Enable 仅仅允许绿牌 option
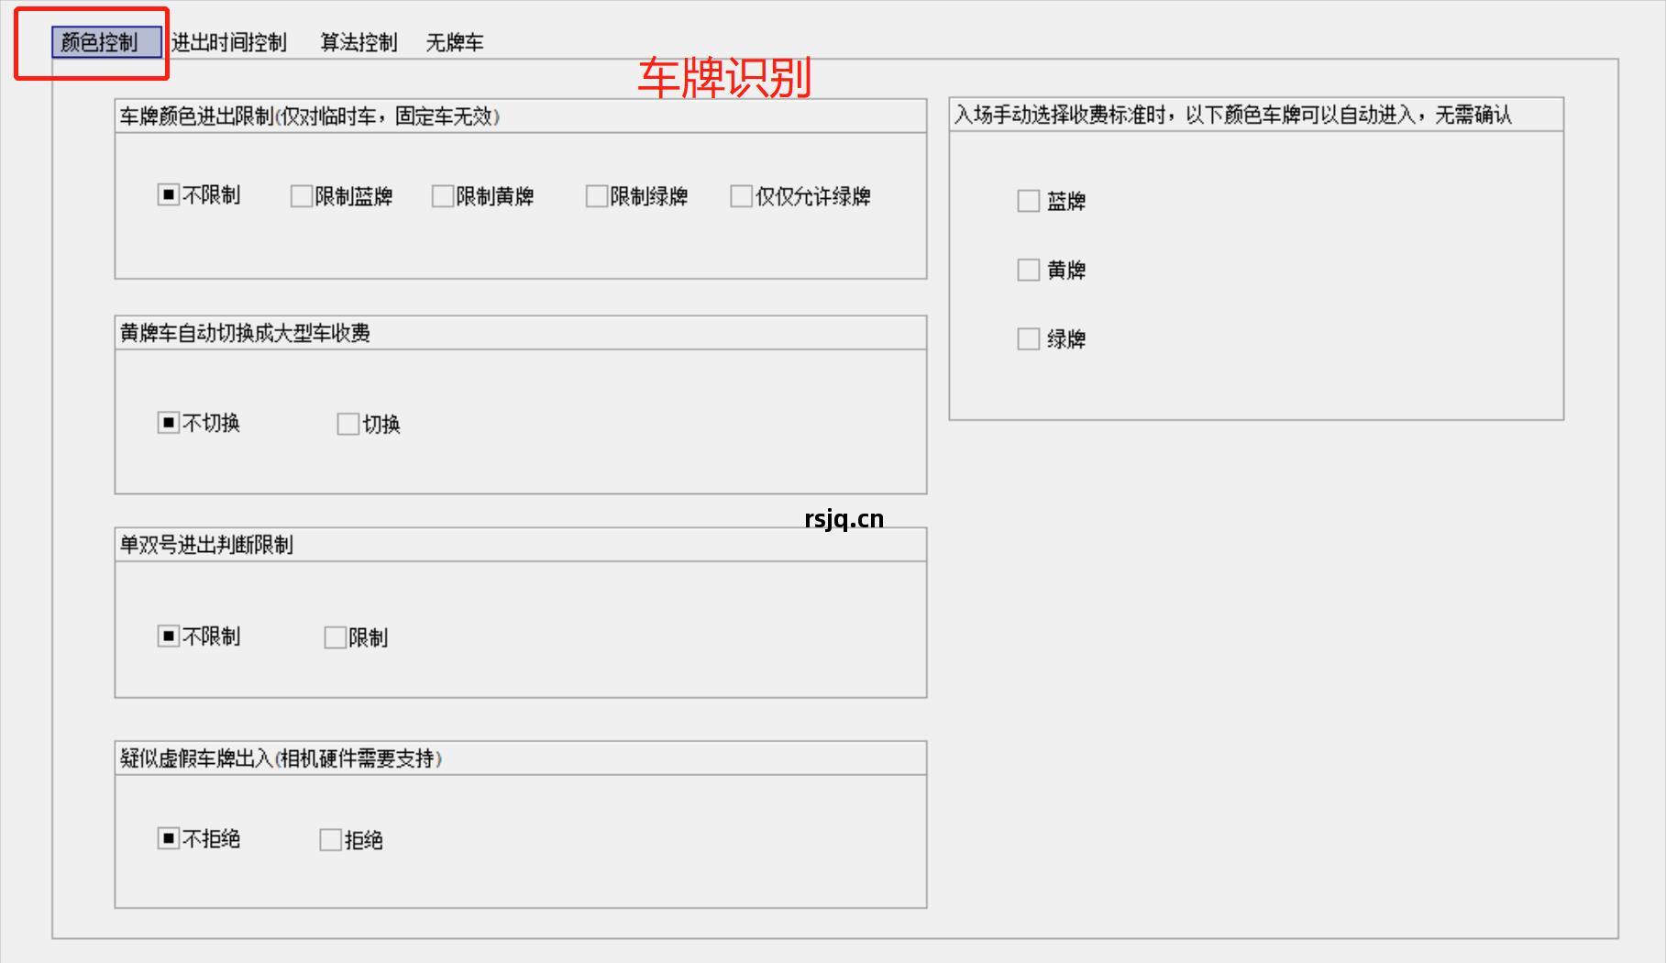The height and width of the screenshot is (963, 1666). 741,195
